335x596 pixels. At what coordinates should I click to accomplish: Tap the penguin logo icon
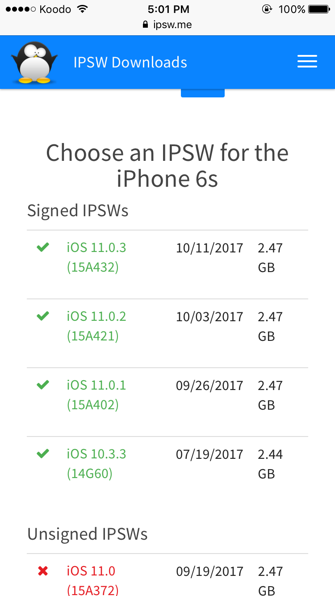click(x=34, y=62)
